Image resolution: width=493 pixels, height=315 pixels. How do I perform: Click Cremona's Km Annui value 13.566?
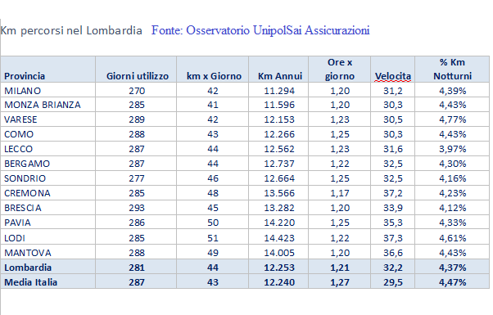[279, 193]
